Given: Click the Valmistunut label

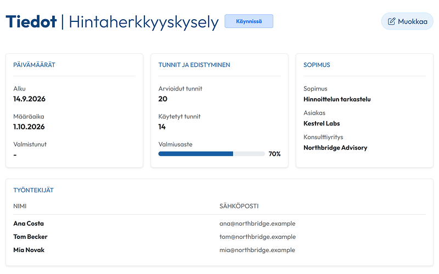Looking at the screenshot, I should (x=30, y=145).
